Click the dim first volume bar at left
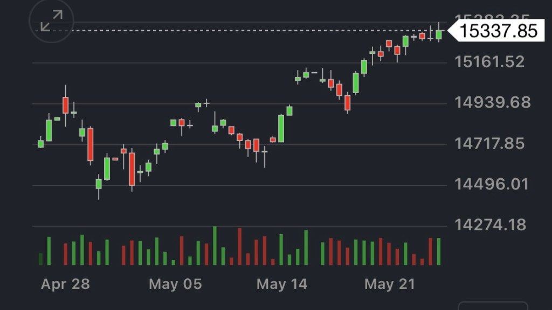The width and height of the screenshot is (552, 310). click(40, 259)
